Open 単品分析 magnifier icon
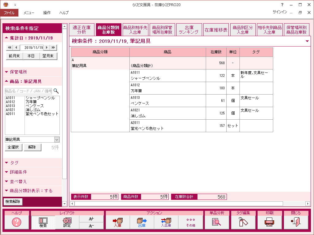Image resolution: width=314 pixels, height=235 pixels. tap(217, 222)
